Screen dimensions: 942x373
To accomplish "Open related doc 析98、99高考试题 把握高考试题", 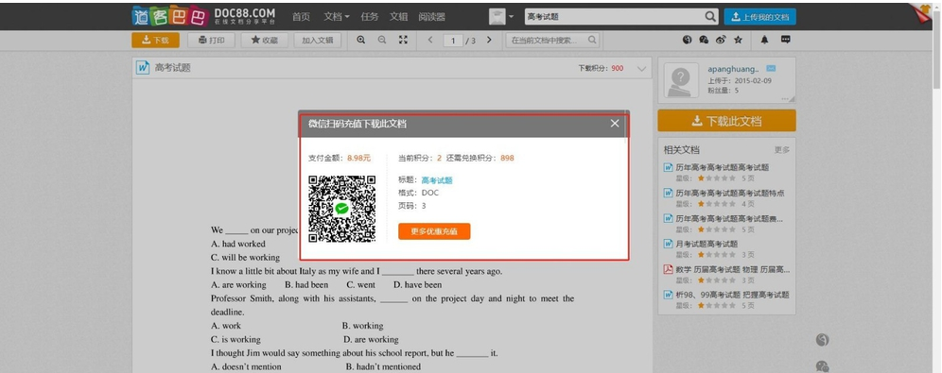I will 732,295.
